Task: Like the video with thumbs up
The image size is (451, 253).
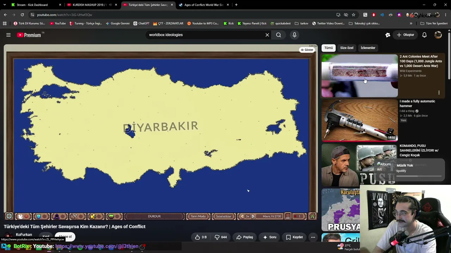Action: tap(201, 237)
